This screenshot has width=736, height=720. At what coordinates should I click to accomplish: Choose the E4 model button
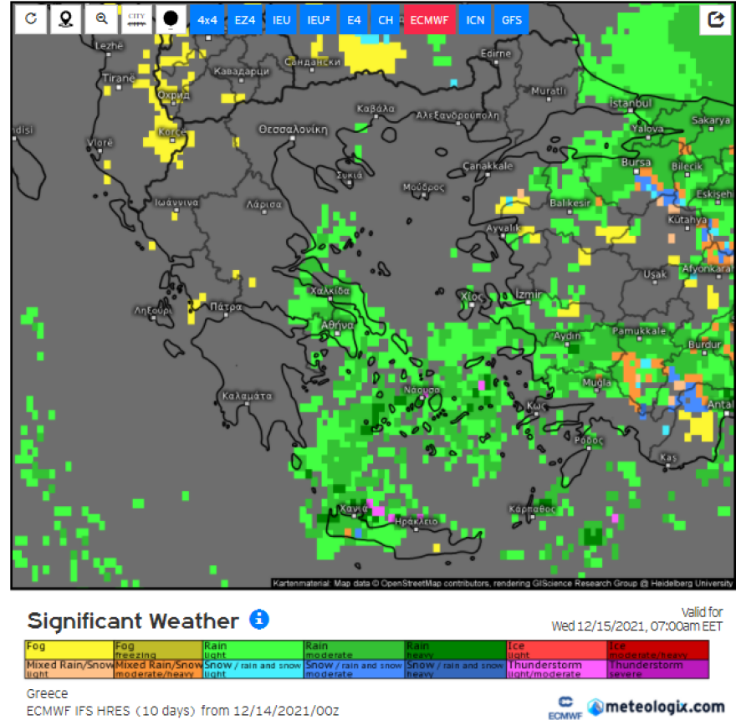coord(354,20)
